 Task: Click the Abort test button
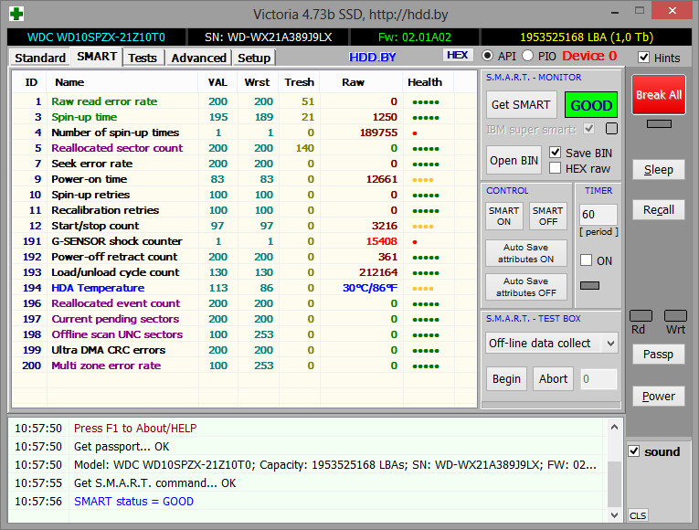tap(553, 379)
